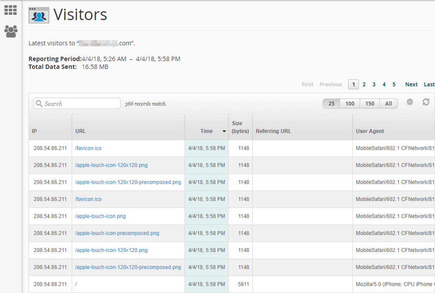Open table settings via the gear icon
The height and width of the screenshot is (293, 435).
coord(409,103)
